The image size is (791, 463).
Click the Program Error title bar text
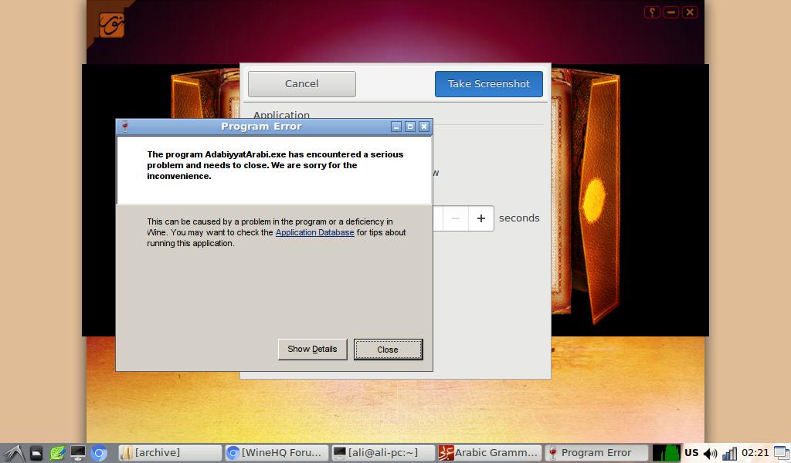click(261, 127)
